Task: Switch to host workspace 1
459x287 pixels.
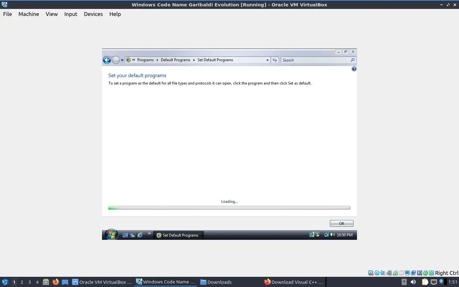Action: [x=14, y=282]
